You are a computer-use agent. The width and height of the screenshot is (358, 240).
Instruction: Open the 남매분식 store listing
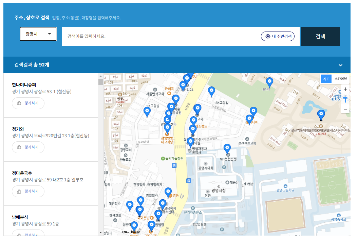(x=20, y=217)
